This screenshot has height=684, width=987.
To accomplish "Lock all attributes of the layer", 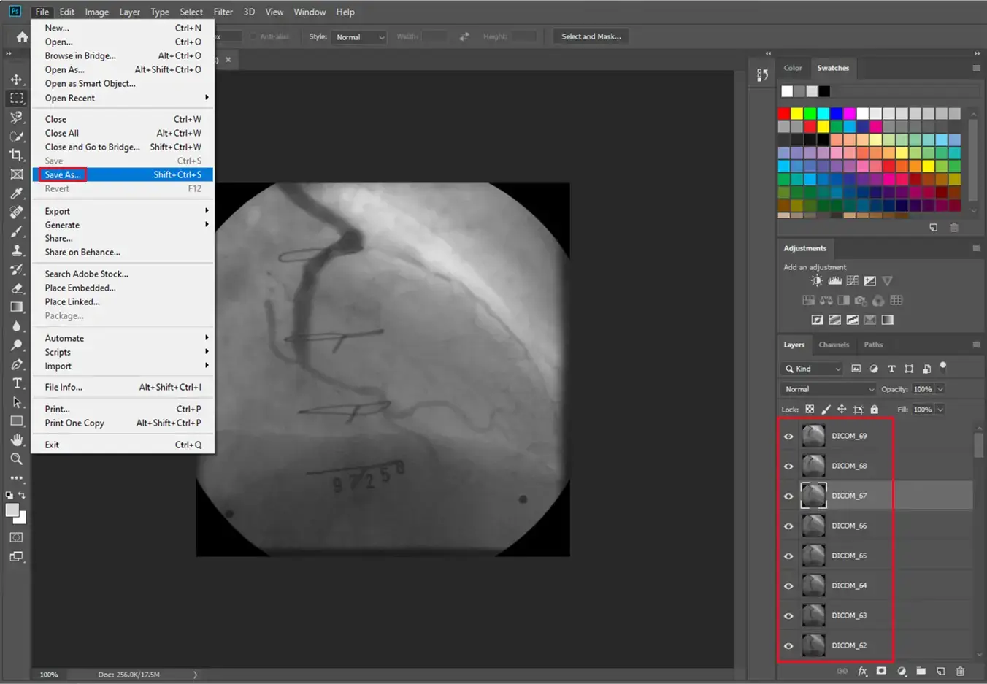I will pos(874,410).
